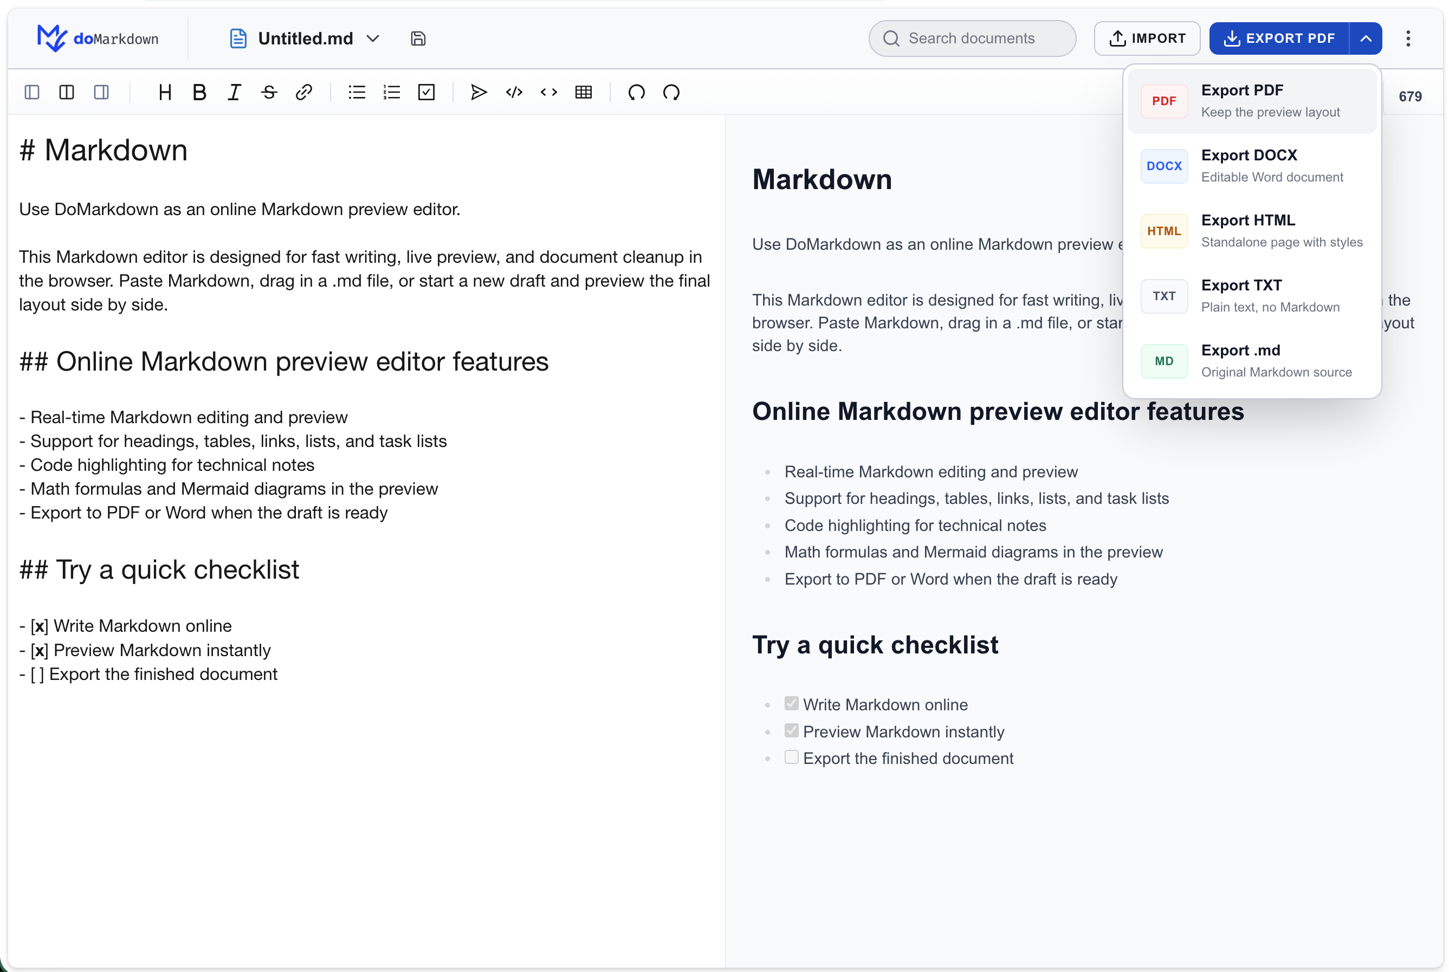Insert a task list checkbox item
The height and width of the screenshot is (972, 1449).
pos(426,92)
